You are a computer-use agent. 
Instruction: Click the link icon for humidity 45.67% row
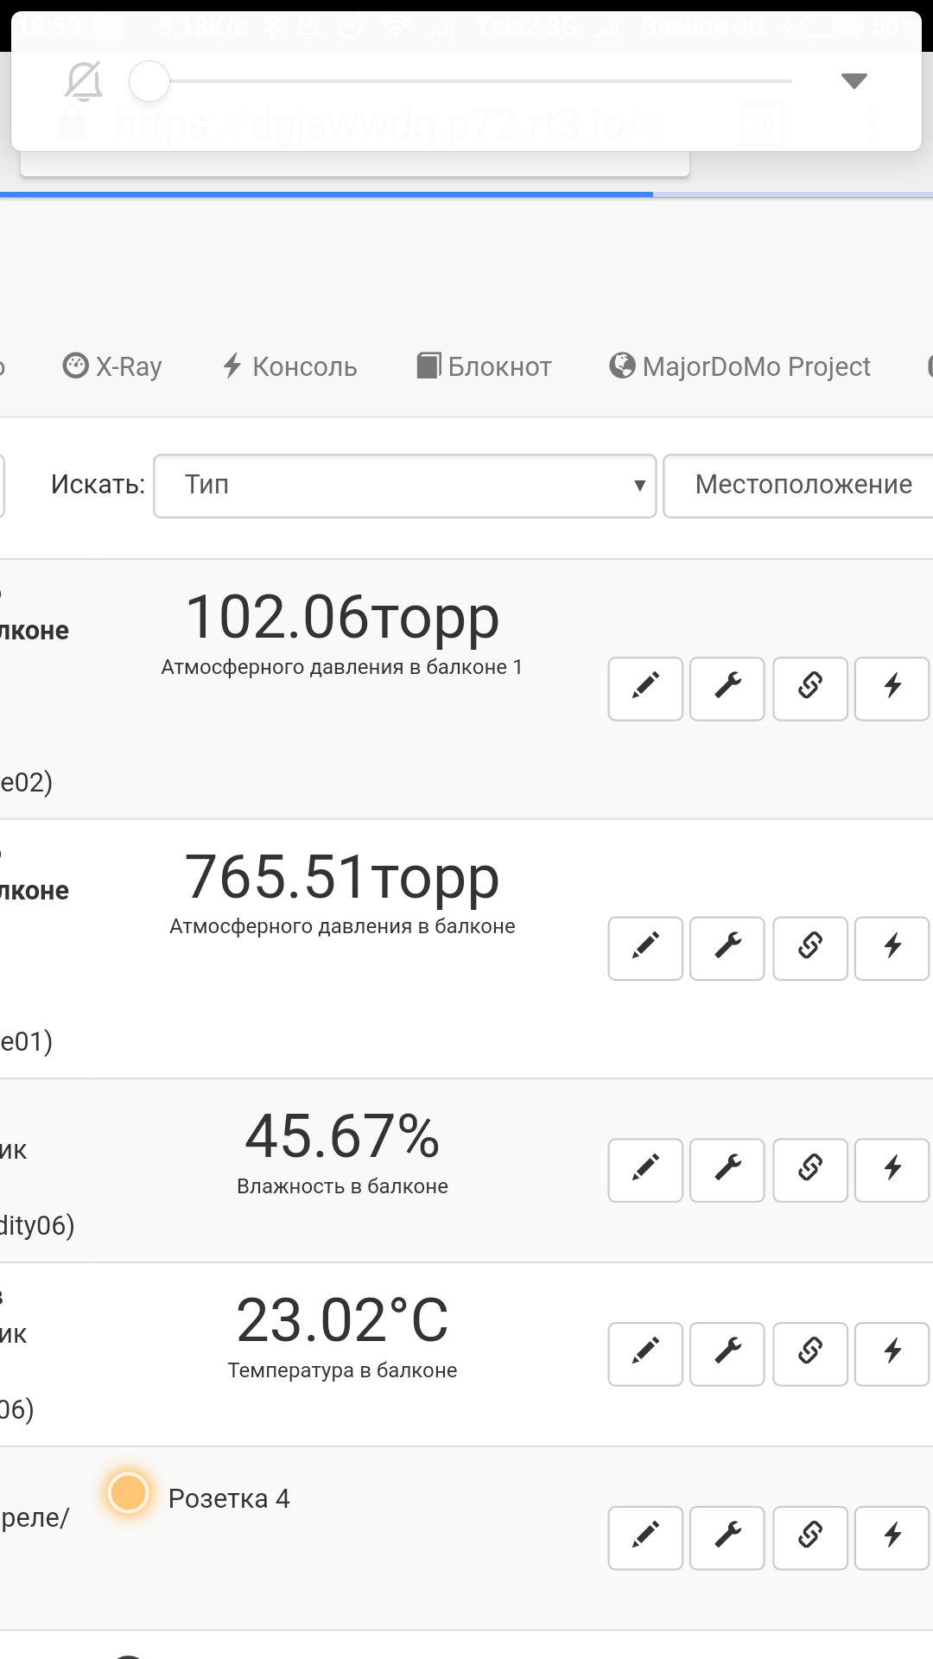[x=809, y=1170]
